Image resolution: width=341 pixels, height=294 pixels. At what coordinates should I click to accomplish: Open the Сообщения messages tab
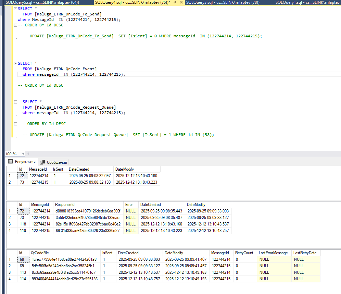54,162
